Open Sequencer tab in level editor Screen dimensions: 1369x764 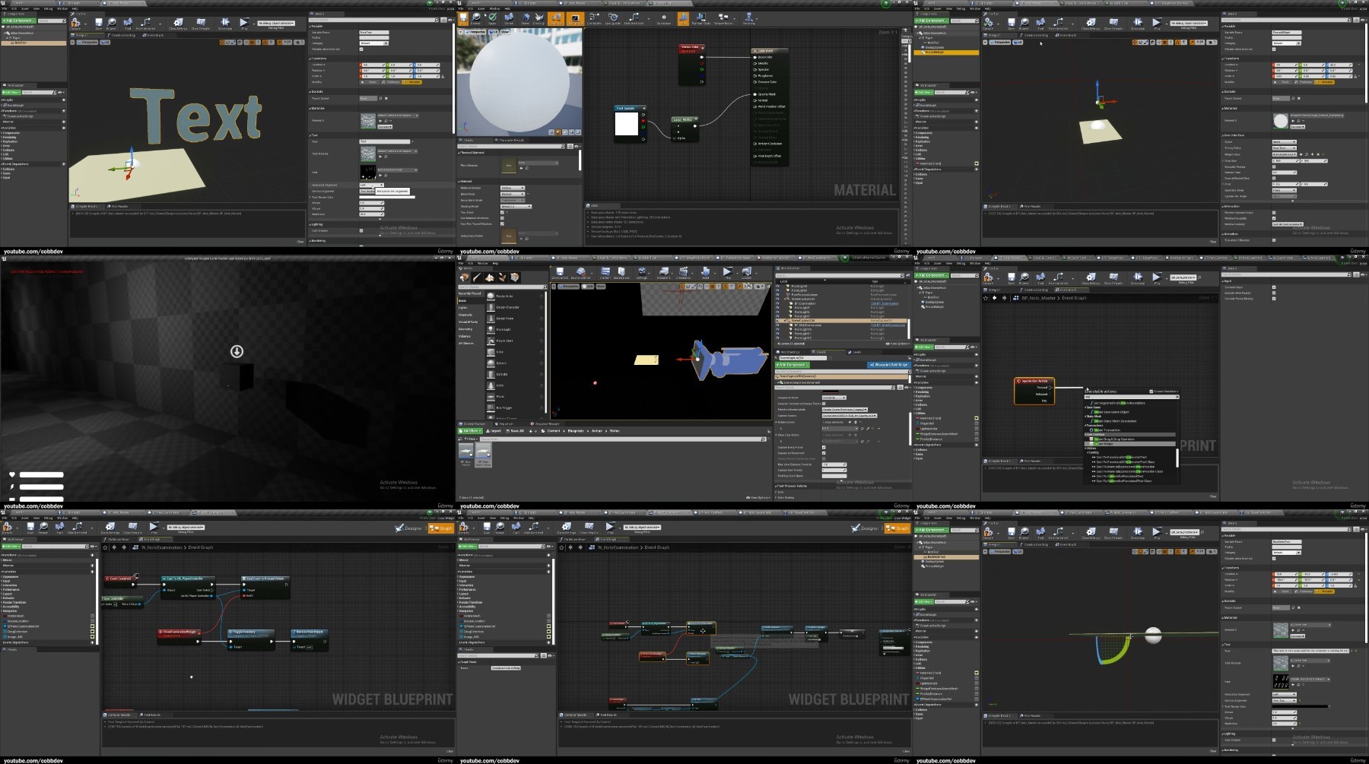504,423
